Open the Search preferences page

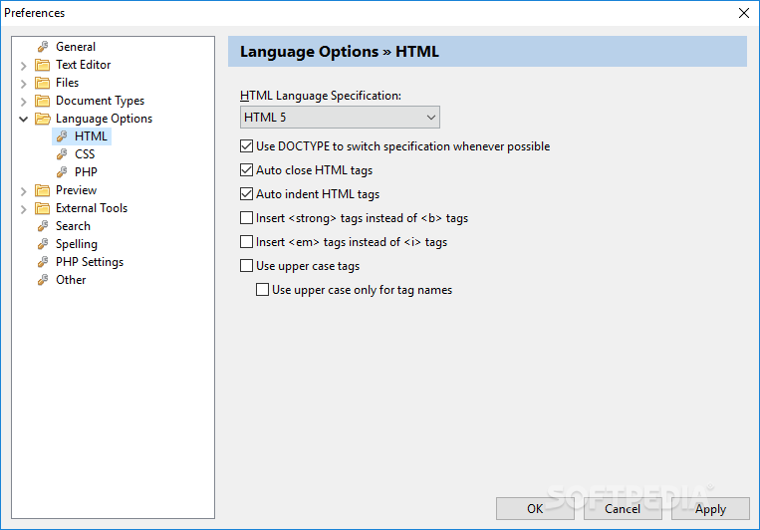click(x=73, y=226)
